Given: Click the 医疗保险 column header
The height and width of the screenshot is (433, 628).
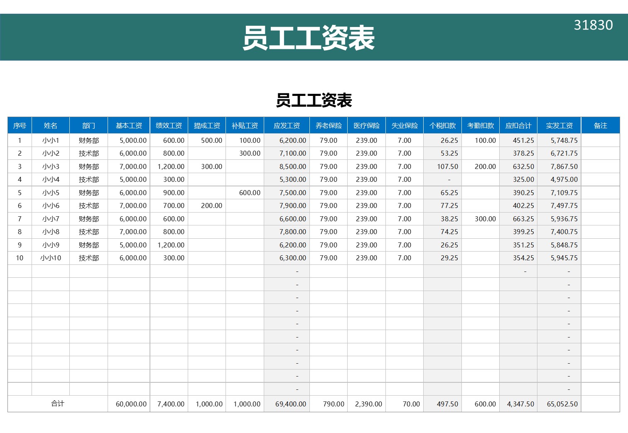Looking at the screenshot, I should click(366, 125).
